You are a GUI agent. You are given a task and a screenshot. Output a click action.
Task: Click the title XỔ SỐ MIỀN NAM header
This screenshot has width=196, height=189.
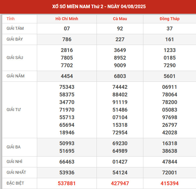click(x=99, y=6)
